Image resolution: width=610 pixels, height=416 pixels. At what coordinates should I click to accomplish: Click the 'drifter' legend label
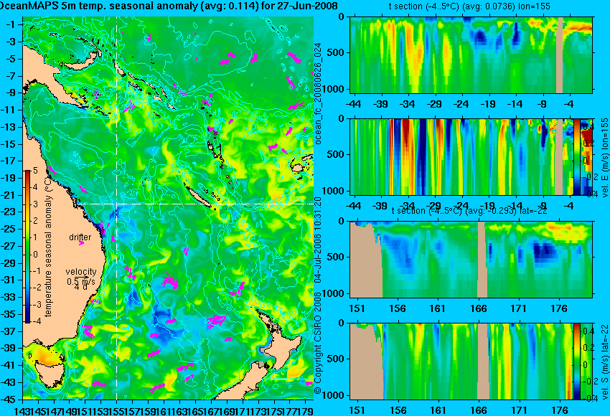[80, 237]
